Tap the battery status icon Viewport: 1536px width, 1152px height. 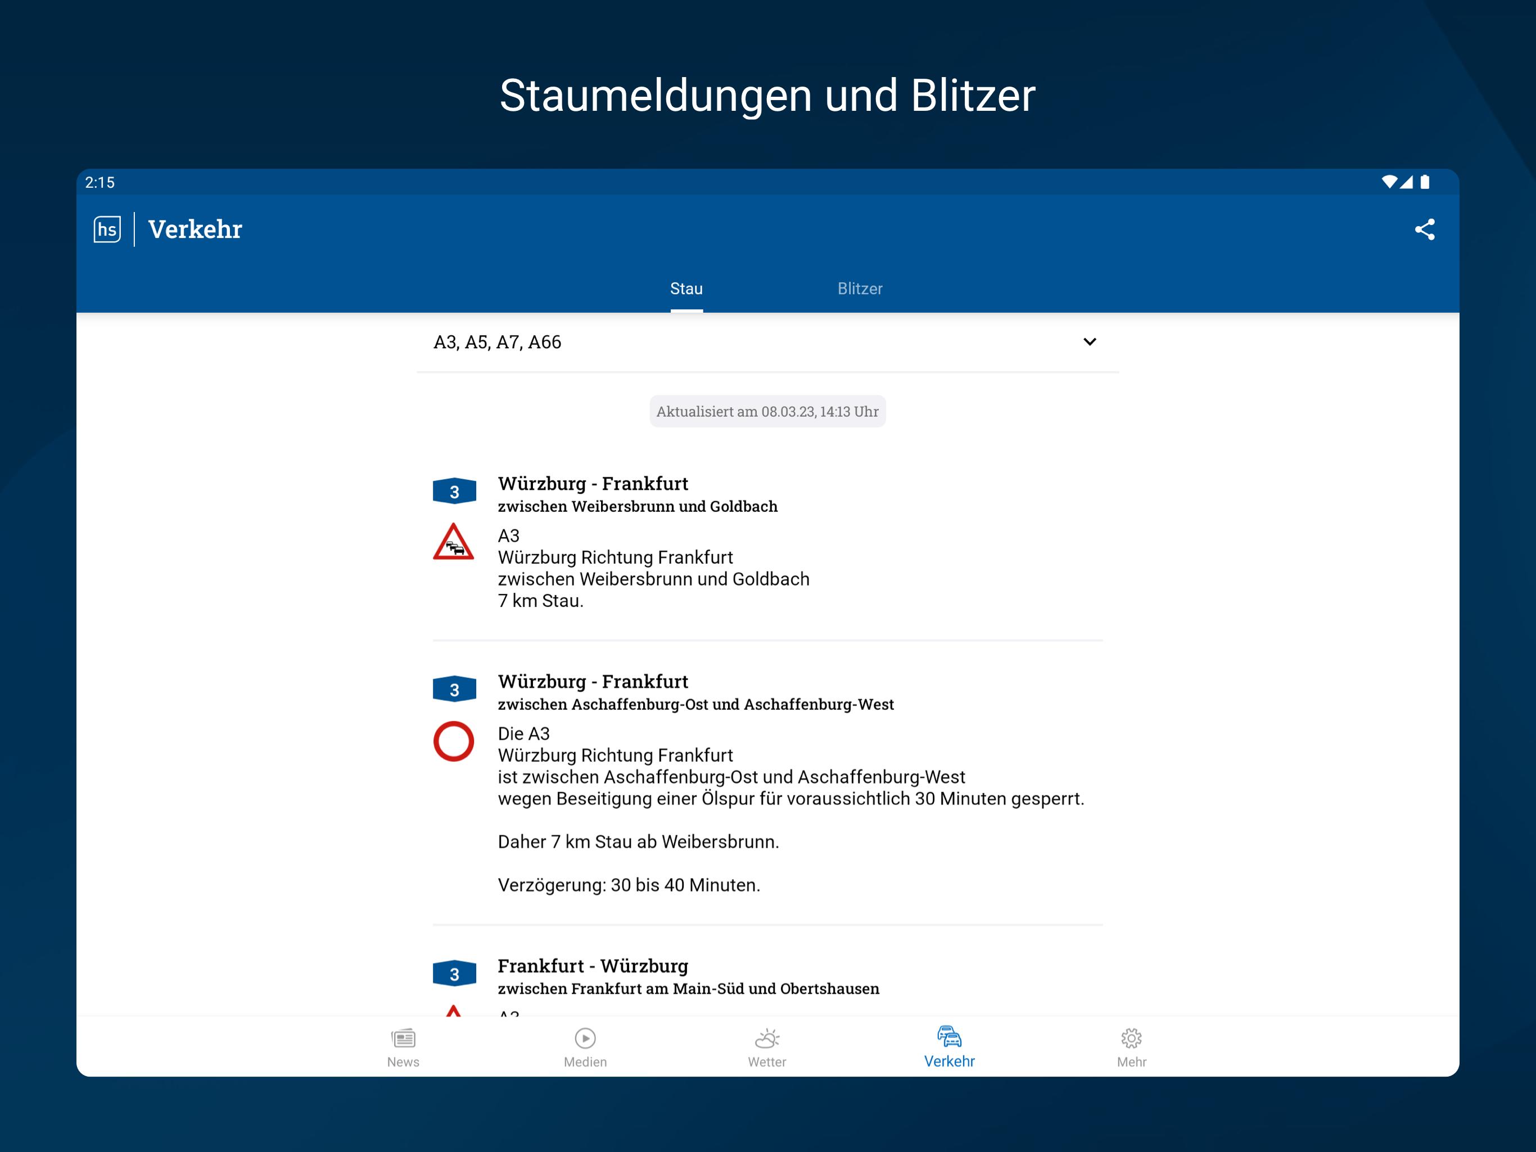pyautogui.click(x=1425, y=182)
